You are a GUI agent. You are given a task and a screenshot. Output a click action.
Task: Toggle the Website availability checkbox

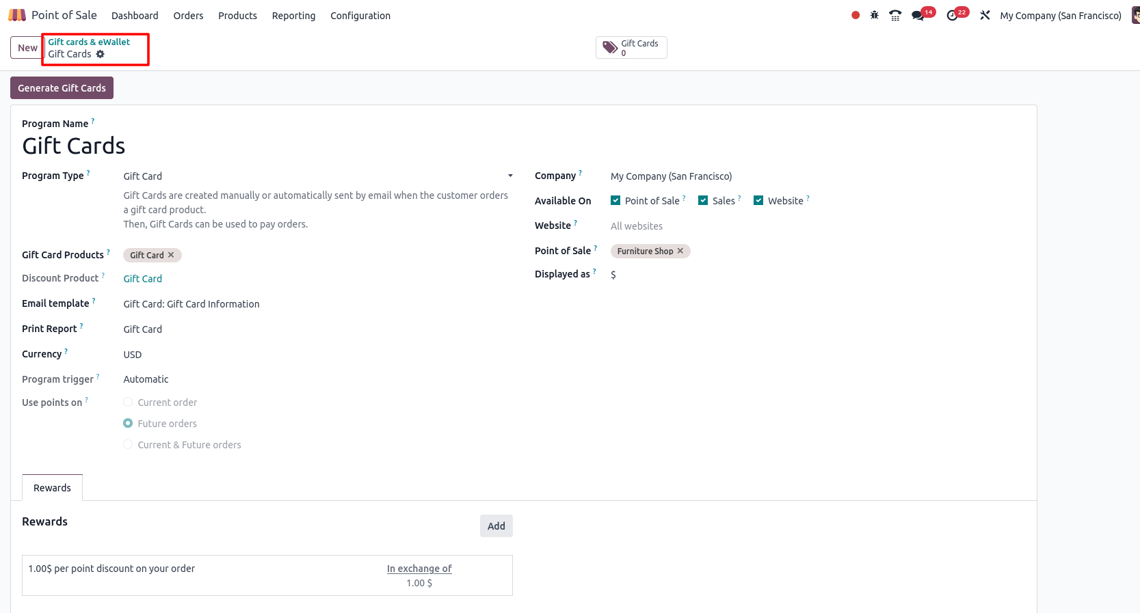point(758,200)
